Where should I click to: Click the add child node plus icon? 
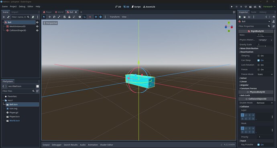(x=4, y=17)
